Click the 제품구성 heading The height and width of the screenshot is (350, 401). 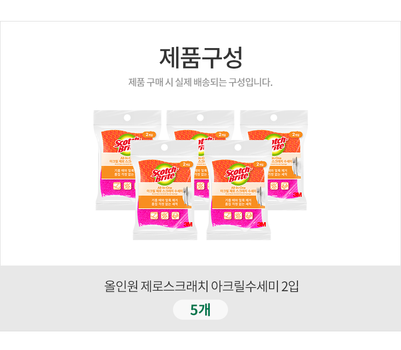200,58
